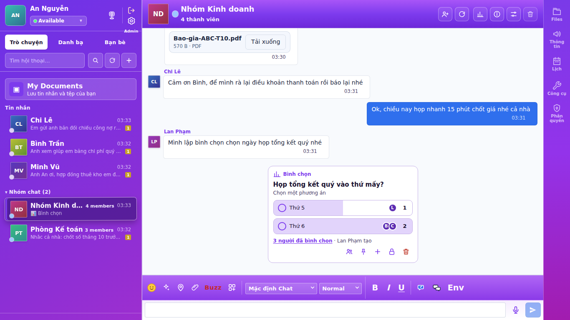Click the 4 thành viên member count
Viewport: 570px width, 320px height.
coord(200,20)
